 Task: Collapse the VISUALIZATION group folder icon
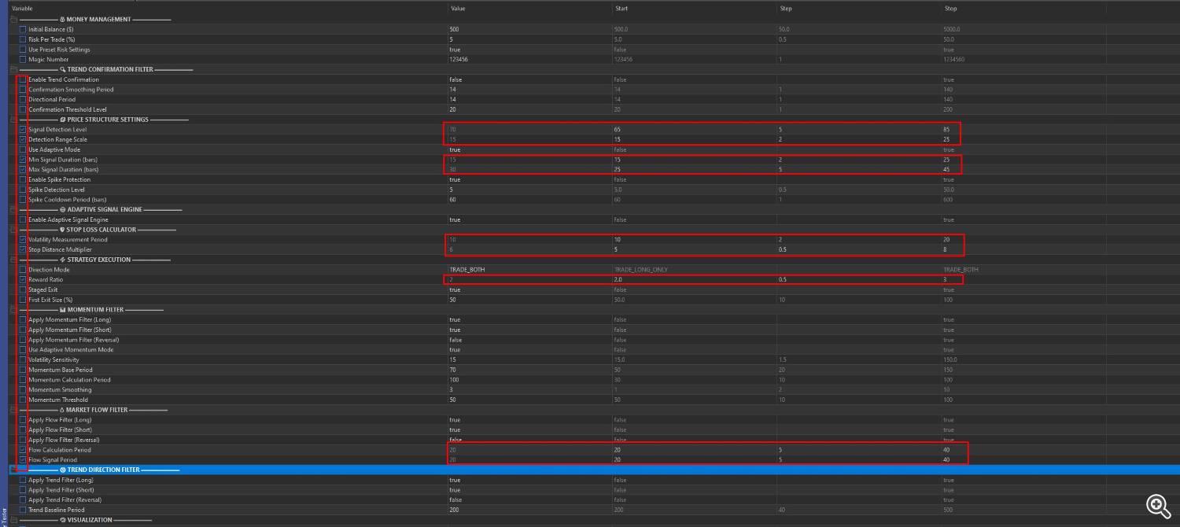[x=13, y=520]
